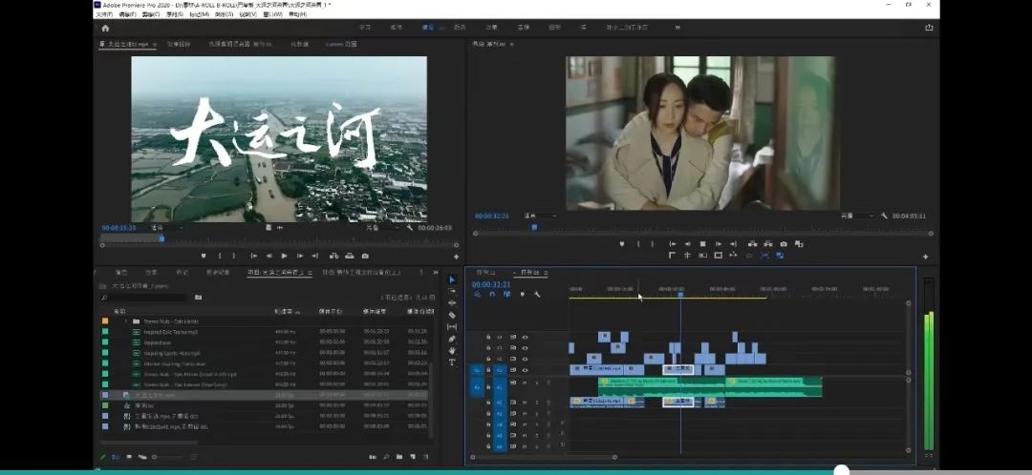Expand the Stereo Hub bin folder
Screen dimensions: 1032x475
point(125,321)
